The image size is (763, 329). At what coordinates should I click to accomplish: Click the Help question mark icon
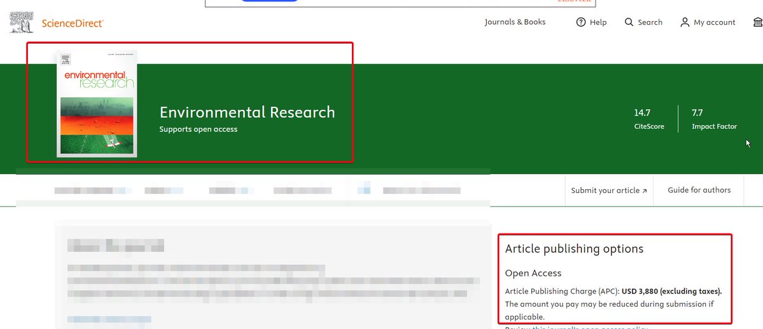[x=580, y=22]
